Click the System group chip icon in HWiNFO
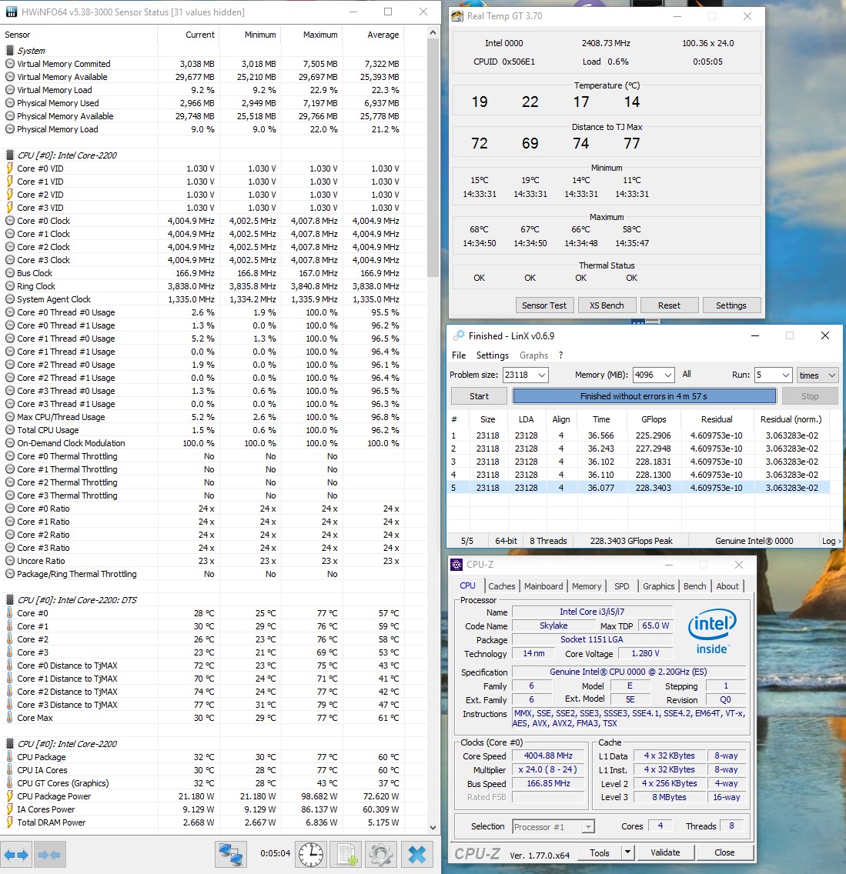Viewport: 846px width, 874px height. coord(9,51)
